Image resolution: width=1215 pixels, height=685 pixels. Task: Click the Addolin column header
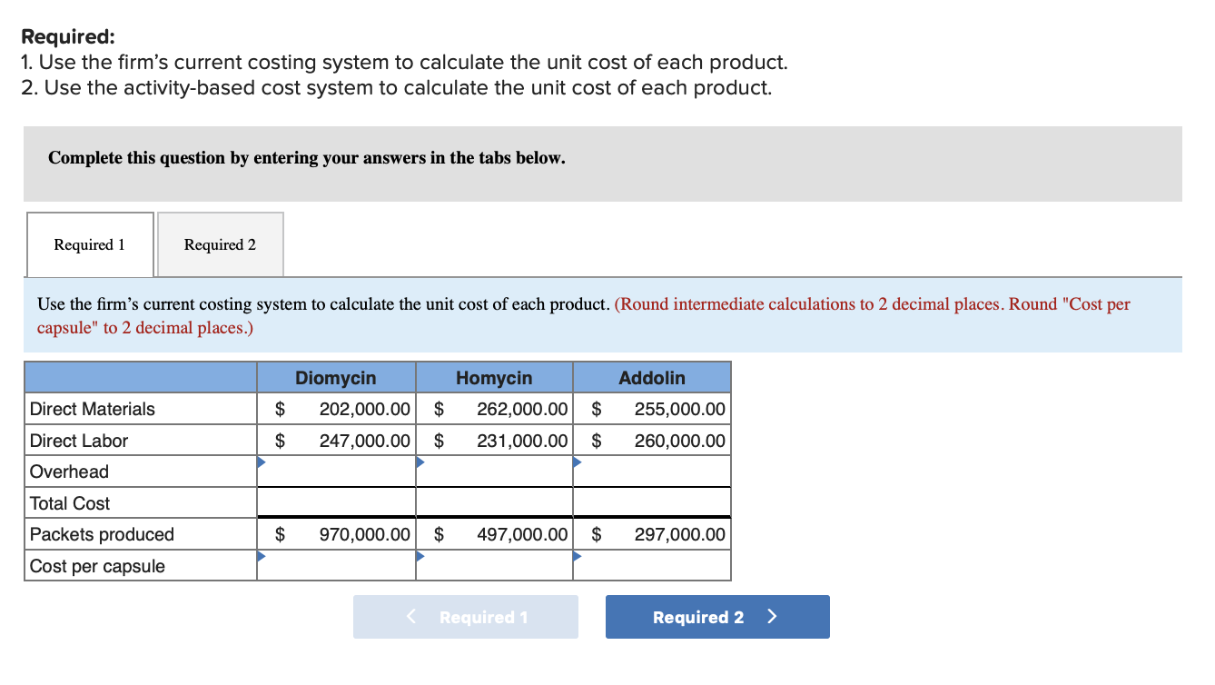(x=652, y=378)
